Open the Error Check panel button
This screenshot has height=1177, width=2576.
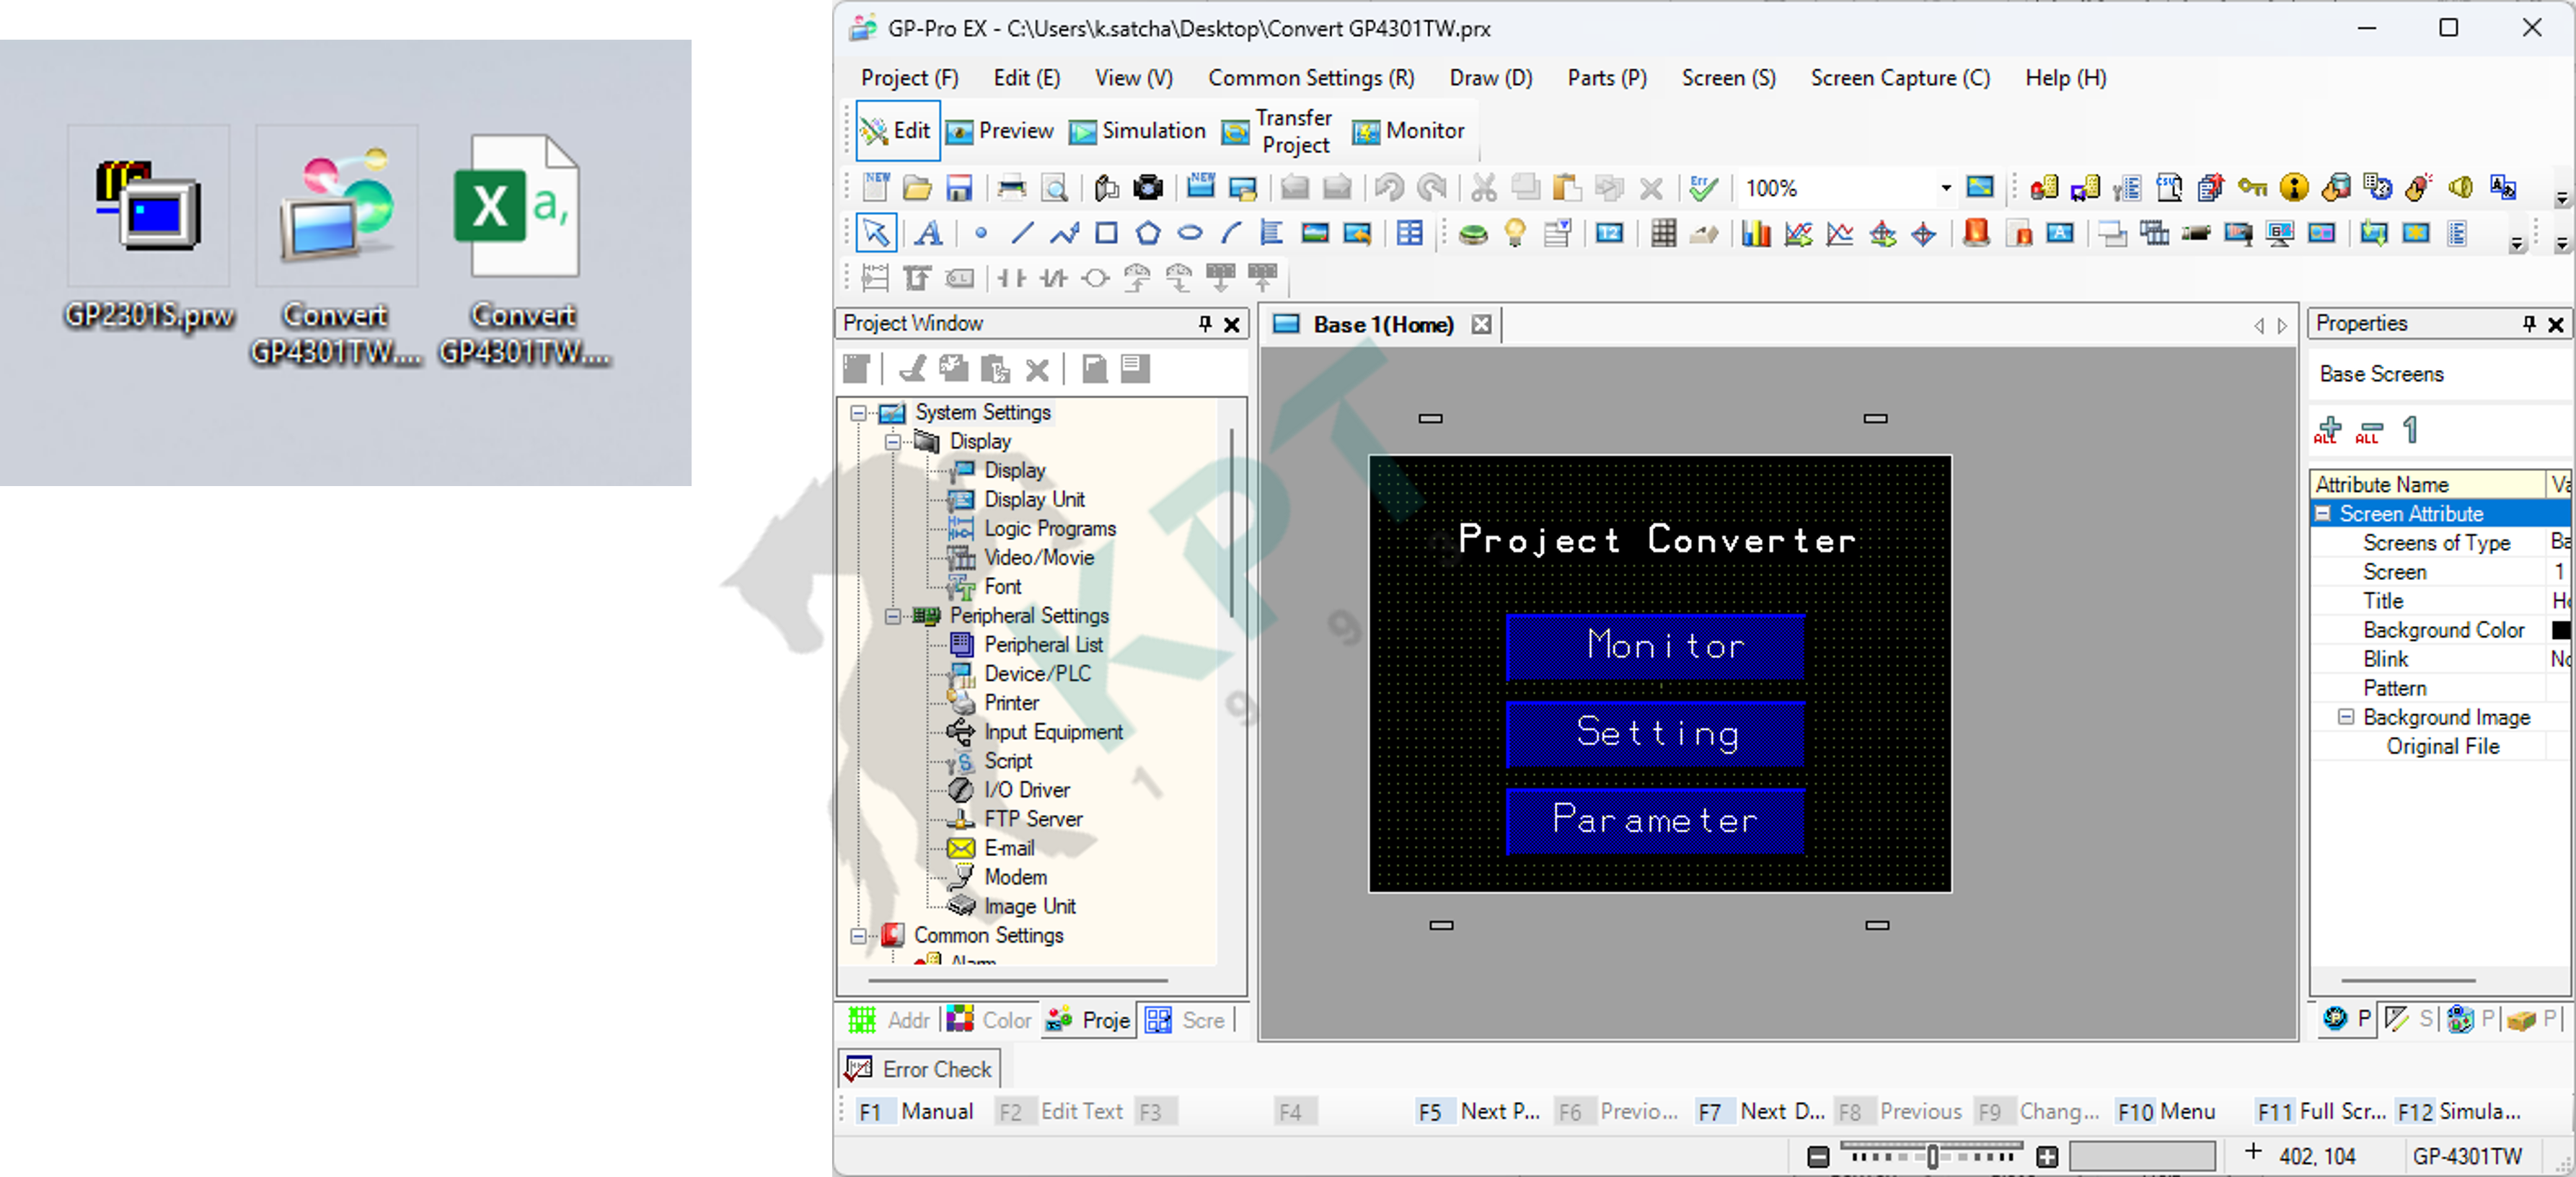[x=918, y=1069]
